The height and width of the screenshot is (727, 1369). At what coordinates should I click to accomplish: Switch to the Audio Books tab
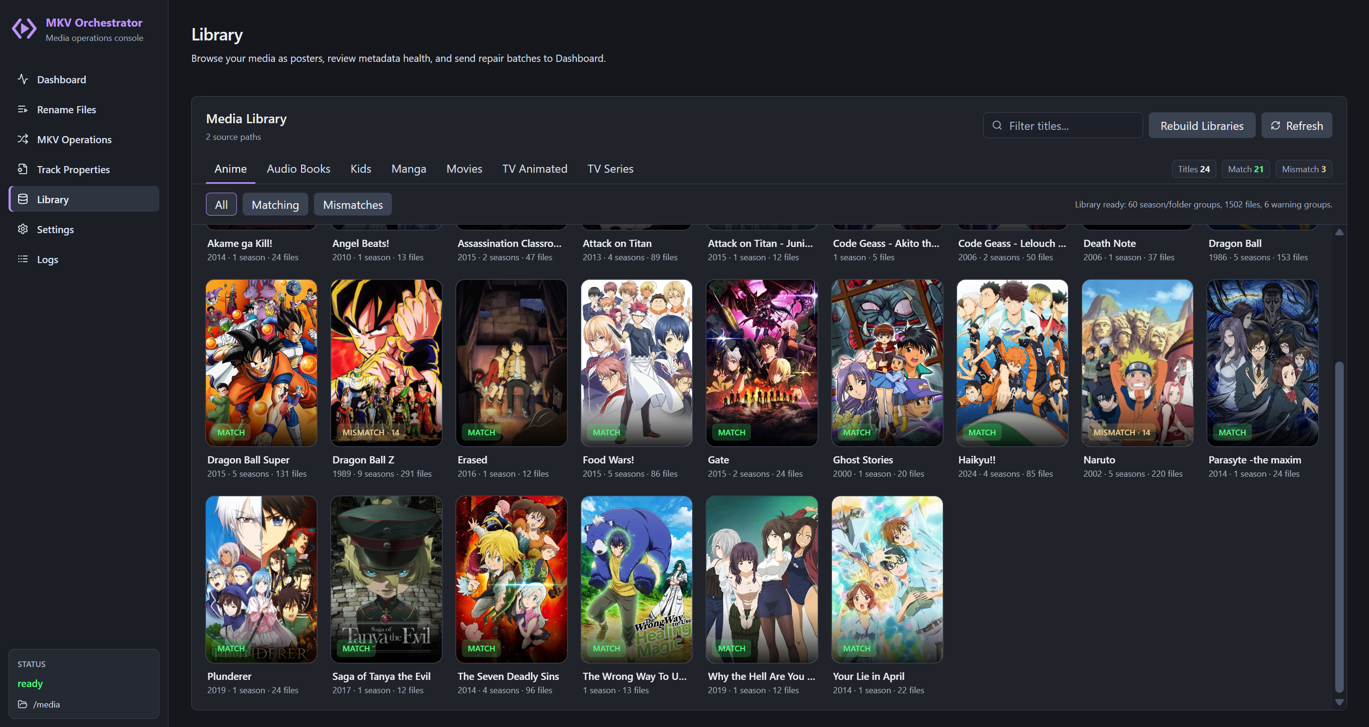pyautogui.click(x=298, y=168)
